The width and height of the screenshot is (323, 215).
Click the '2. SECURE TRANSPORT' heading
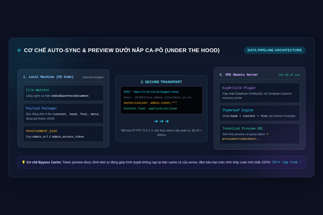tap(161, 82)
